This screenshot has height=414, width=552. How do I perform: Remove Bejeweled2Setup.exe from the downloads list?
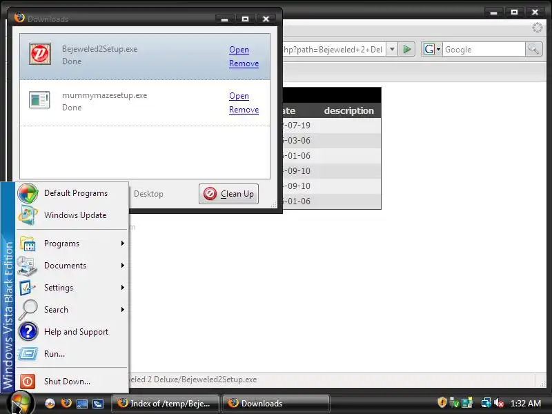244,63
